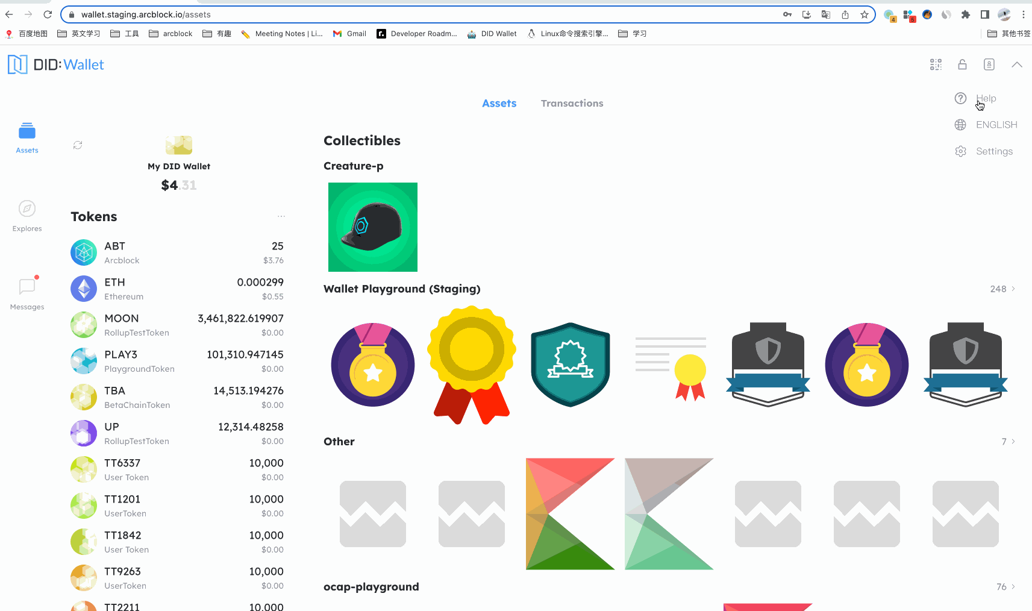Change language via ENGLISH option
Viewport: 1032px width, 611px height.
[996, 125]
